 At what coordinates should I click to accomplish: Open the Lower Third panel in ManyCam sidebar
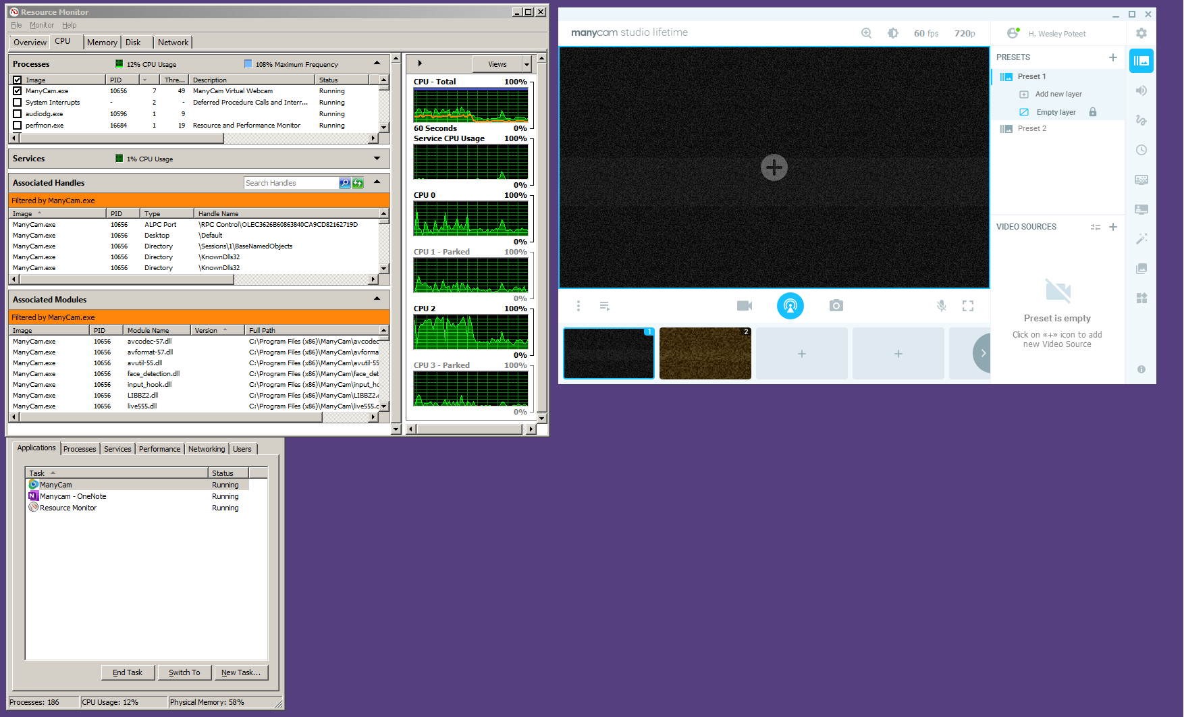1141,209
